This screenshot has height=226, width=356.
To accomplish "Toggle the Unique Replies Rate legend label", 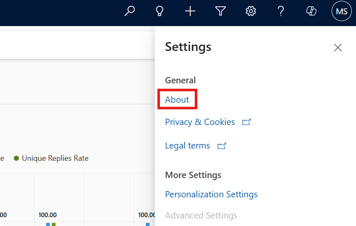I will click(55, 158).
